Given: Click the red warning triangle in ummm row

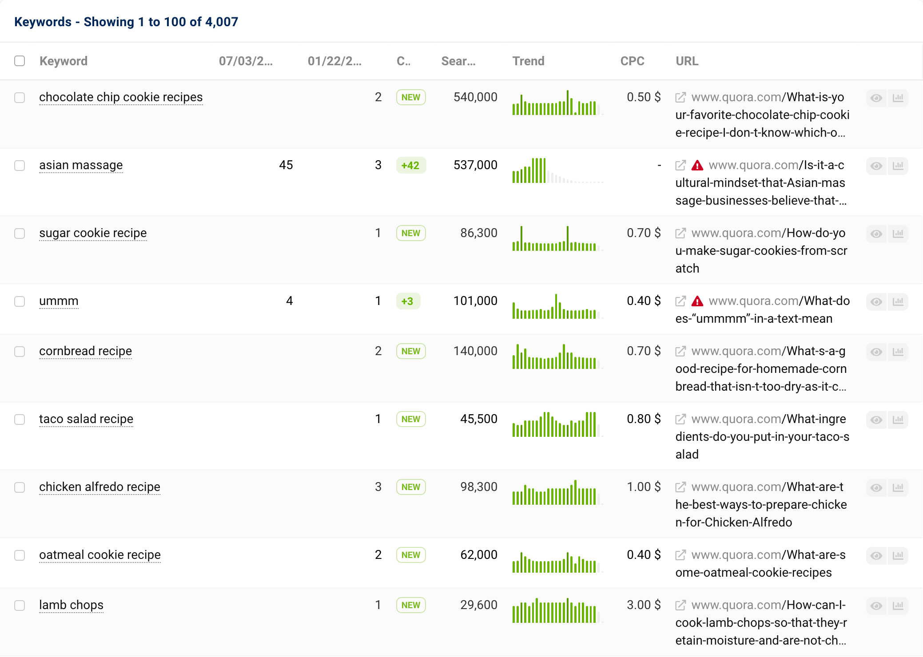Looking at the screenshot, I should pyautogui.click(x=697, y=301).
